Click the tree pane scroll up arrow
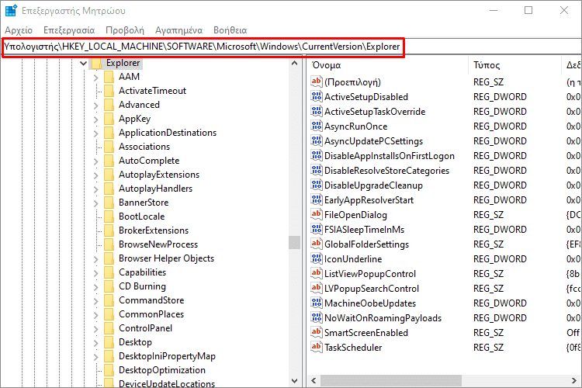This screenshot has width=582, height=388. (295, 63)
